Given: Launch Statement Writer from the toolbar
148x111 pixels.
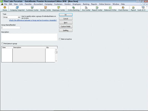Looking at the screenshot, I should tap(110, 9).
